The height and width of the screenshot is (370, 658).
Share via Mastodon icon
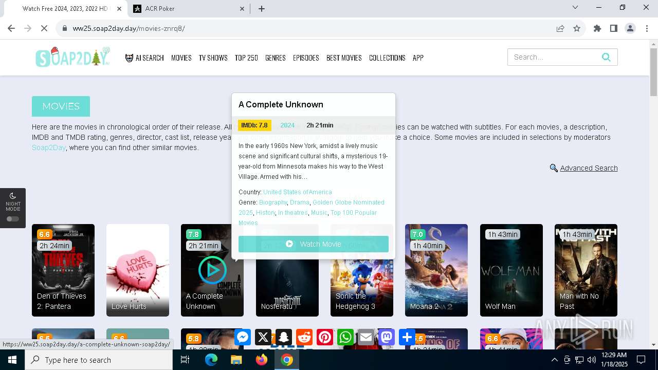pyautogui.click(x=387, y=337)
